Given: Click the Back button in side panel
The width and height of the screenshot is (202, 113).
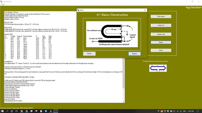Looking at the screenshot, I should pos(161,50).
